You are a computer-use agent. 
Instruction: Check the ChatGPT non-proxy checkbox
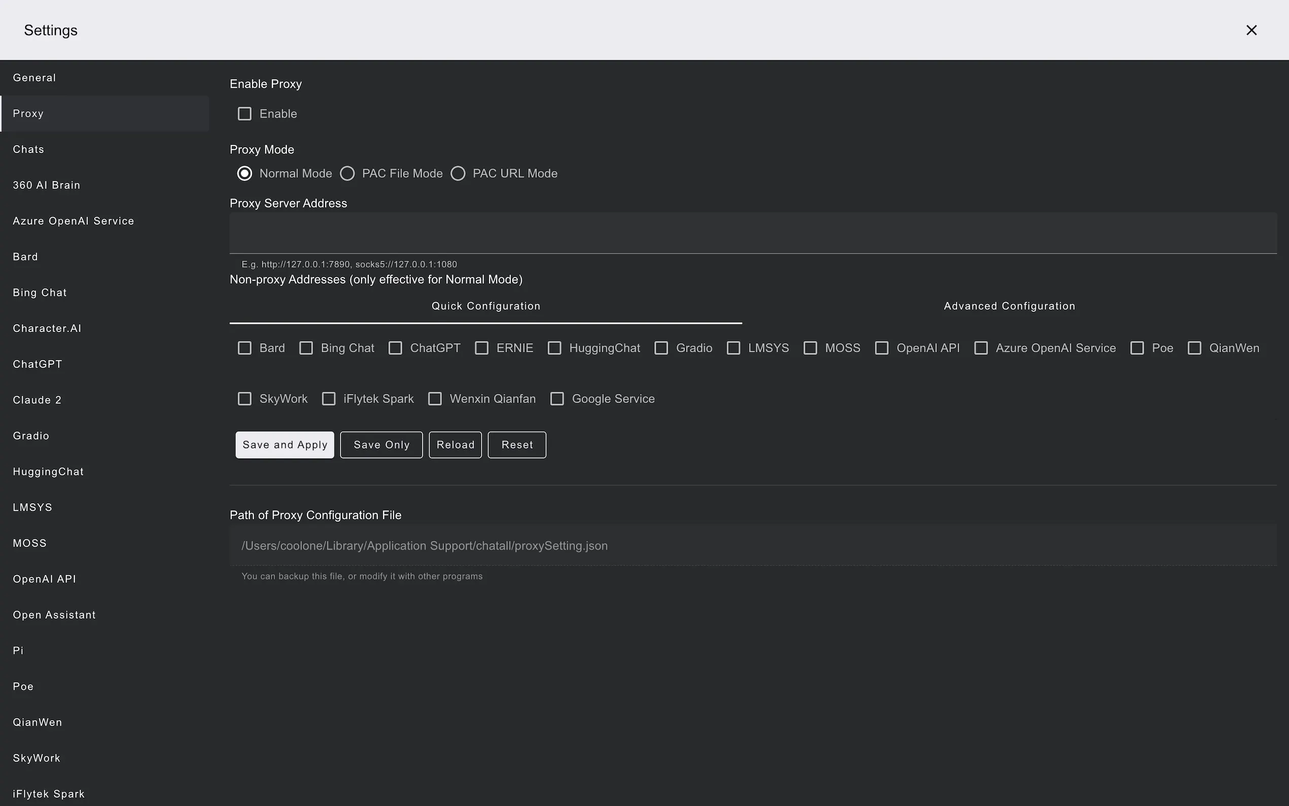pyautogui.click(x=395, y=348)
